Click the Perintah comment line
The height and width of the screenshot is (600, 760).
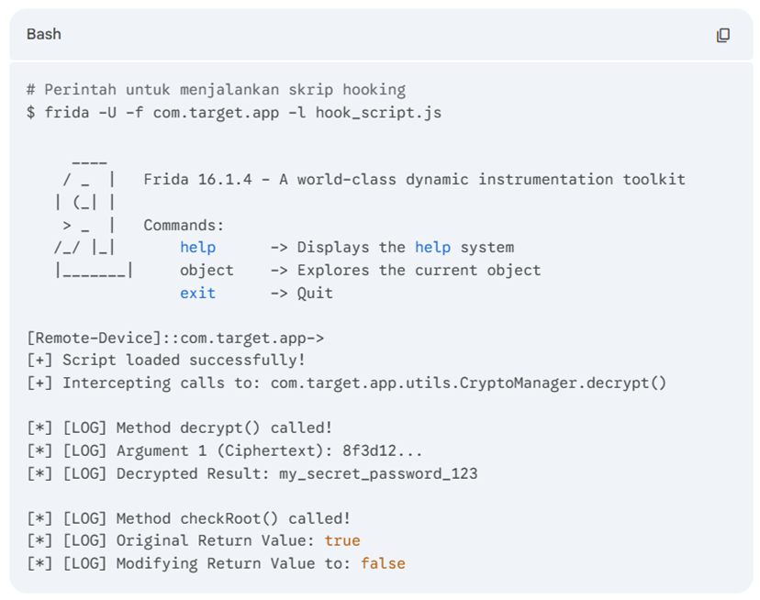pos(217,90)
